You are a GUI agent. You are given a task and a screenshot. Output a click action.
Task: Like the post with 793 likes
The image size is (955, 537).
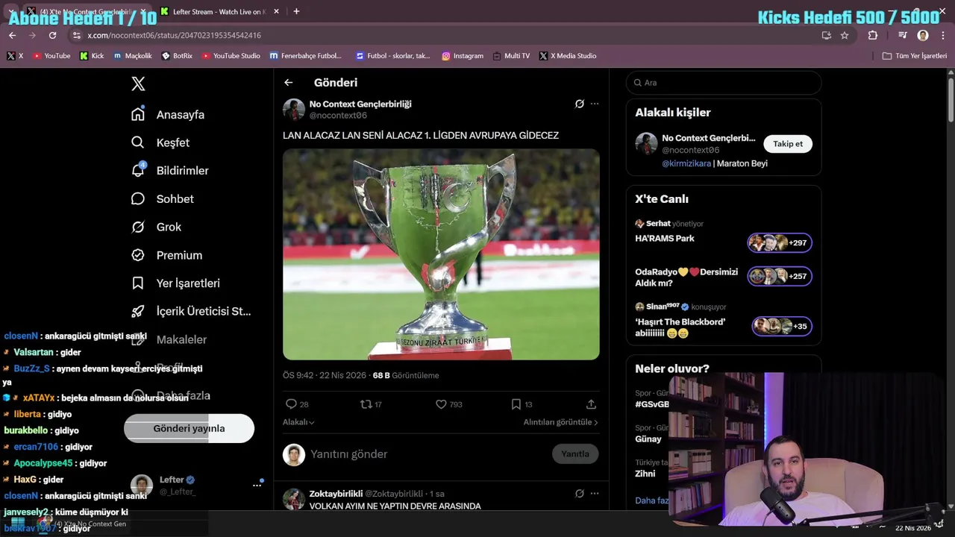coord(441,404)
